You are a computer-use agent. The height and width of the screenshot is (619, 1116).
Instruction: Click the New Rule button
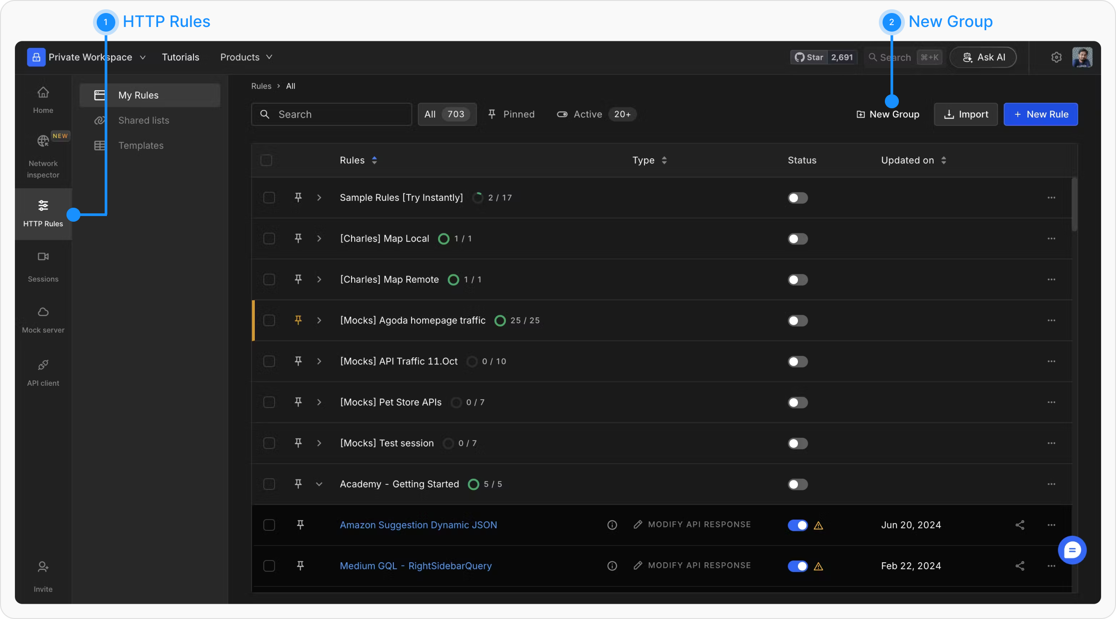1040,114
